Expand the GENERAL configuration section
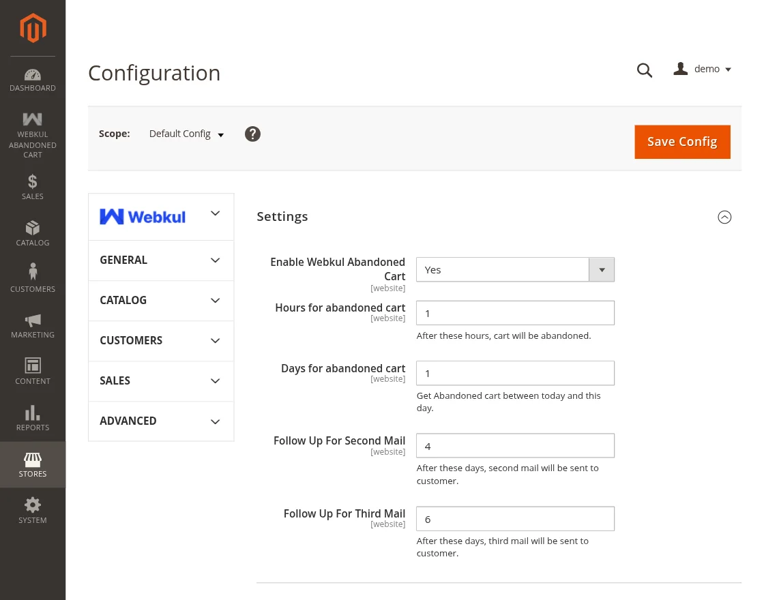 (x=160, y=260)
